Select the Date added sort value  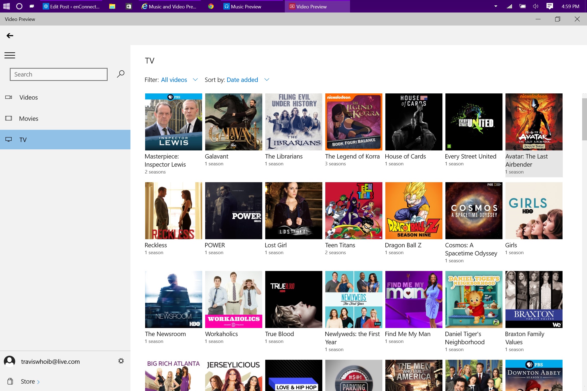[242, 80]
